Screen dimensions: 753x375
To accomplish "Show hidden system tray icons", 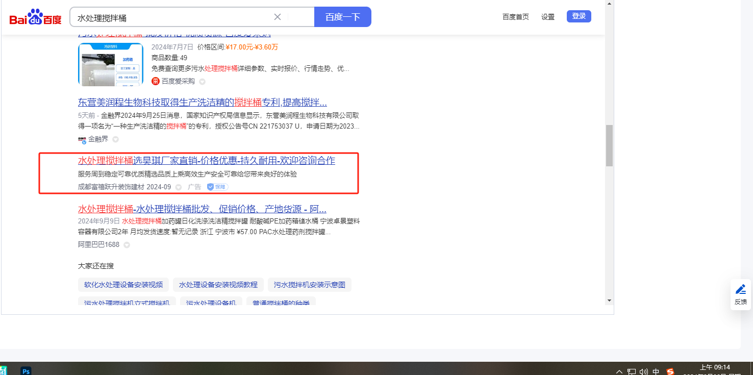I will (x=619, y=371).
